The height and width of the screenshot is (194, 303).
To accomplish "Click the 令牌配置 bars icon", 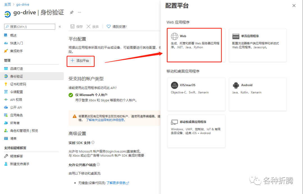I will (6, 92).
